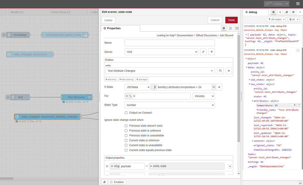Open the configuration nodes gear icon in sidebar
Viewport: 303px width, 185px height.
pos(293,12)
